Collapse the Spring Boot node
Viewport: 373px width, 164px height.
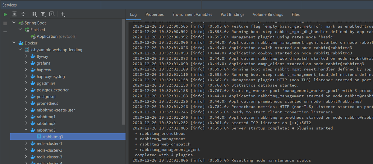(x=14, y=23)
